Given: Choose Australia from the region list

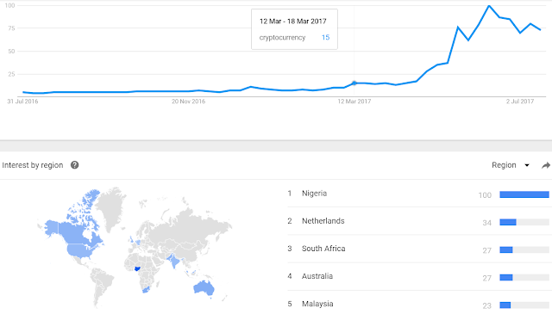Looking at the screenshot, I should coord(317,276).
